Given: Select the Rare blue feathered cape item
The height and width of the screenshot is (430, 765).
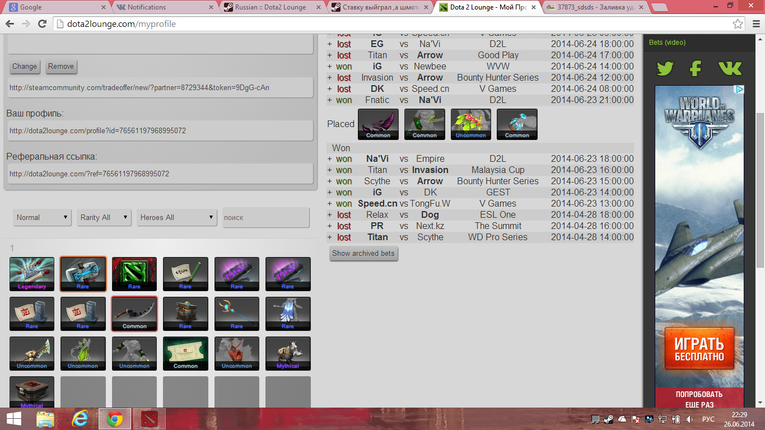Looking at the screenshot, I should coord(288,314).
